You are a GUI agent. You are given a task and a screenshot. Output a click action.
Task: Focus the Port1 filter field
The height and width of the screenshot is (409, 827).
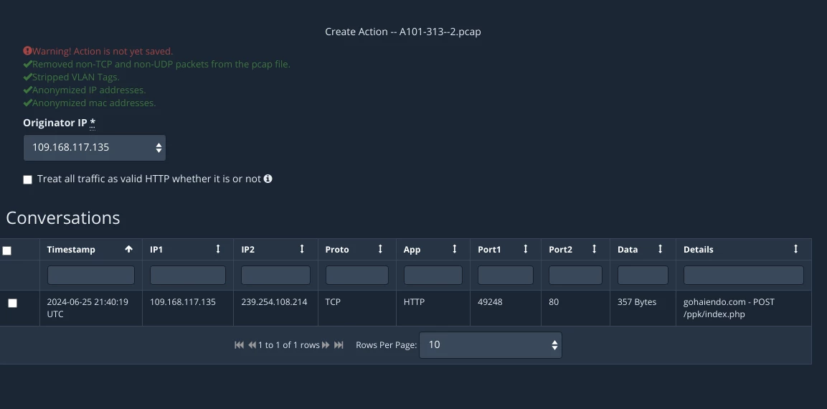(505, 276)
